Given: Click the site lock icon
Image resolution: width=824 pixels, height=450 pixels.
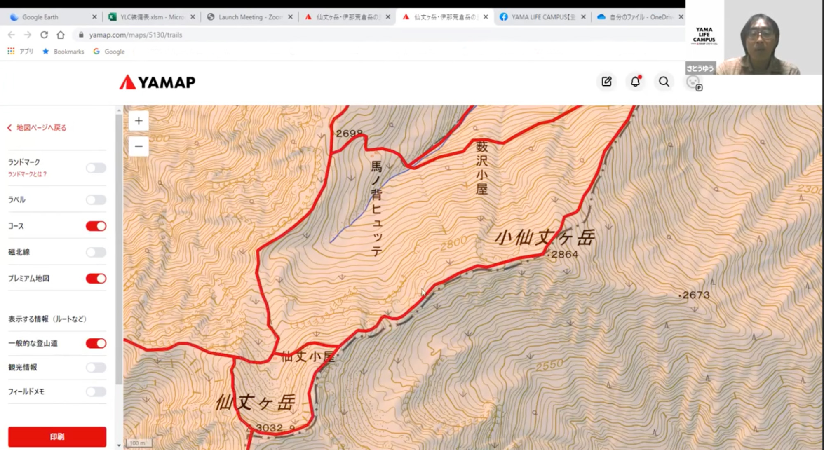Looking at the screenshot, I should pos(81,35).
